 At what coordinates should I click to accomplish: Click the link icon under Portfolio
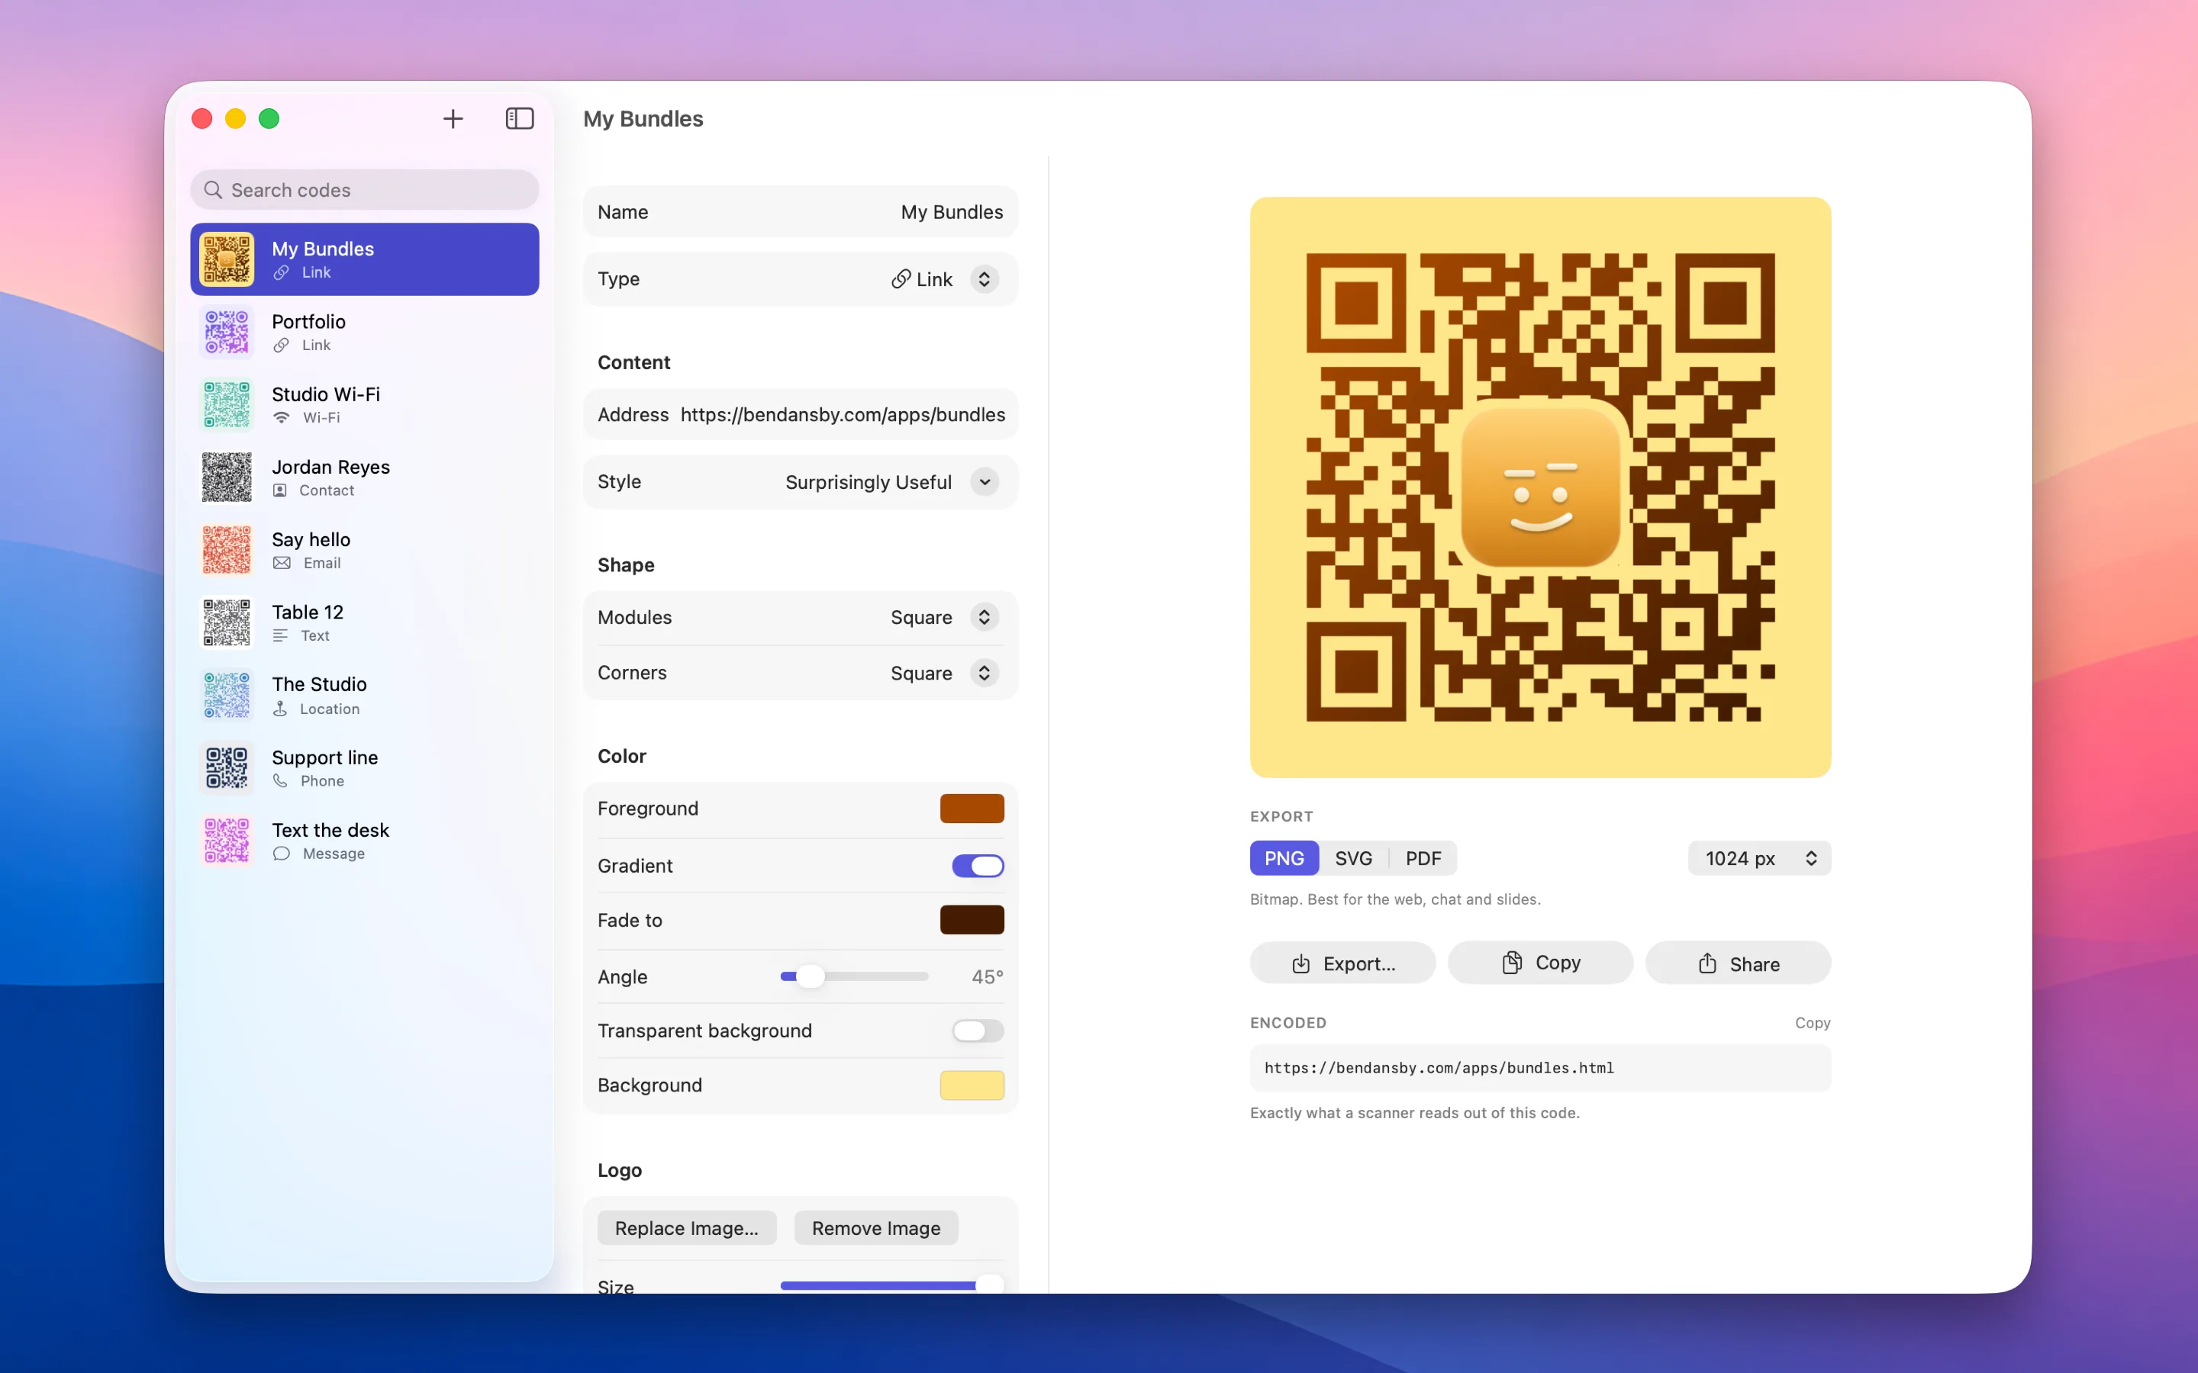282,345
